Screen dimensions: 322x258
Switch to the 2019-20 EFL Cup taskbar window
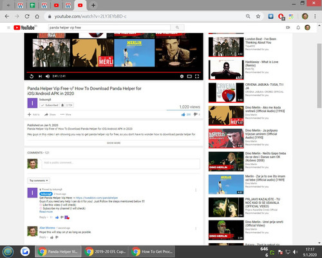tap(105, 252)
